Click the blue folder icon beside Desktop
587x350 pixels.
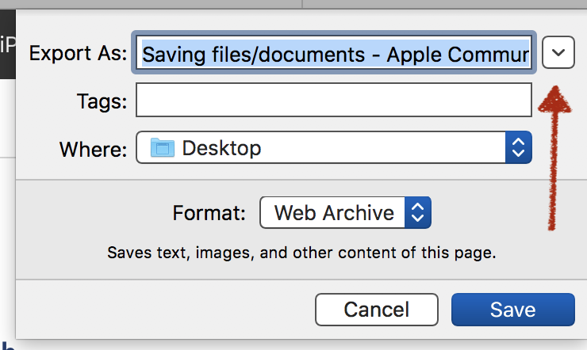point(162,147)
